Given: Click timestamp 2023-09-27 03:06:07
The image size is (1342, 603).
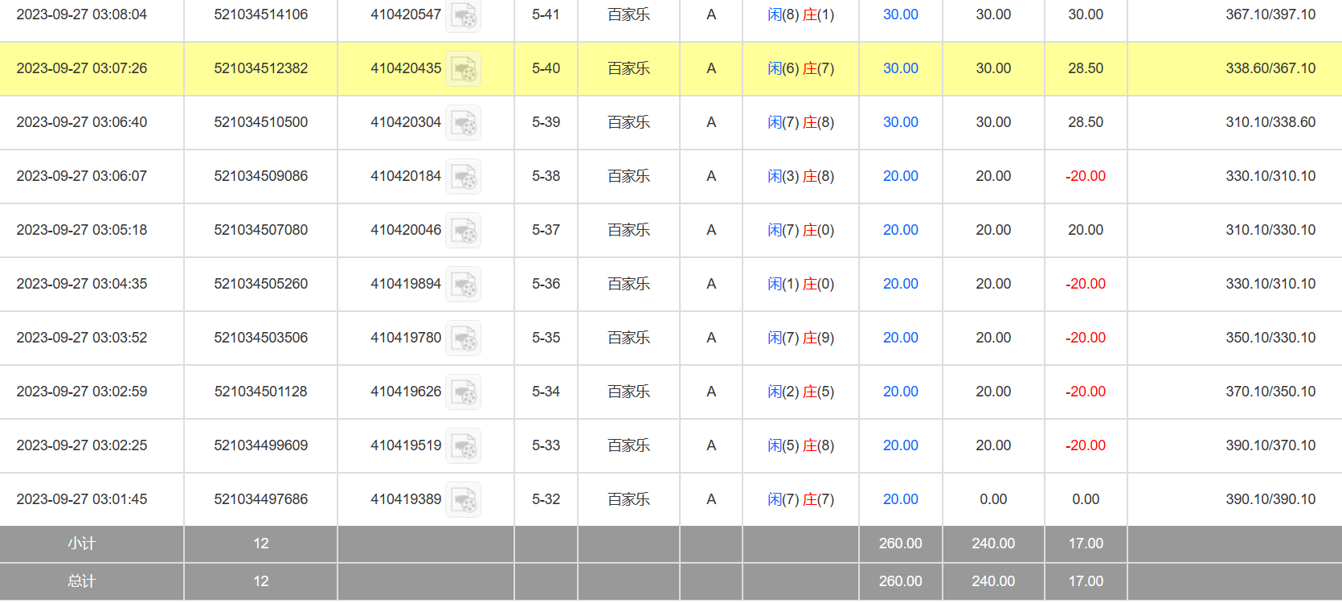Looking at the screenshot, I should 82,176.
